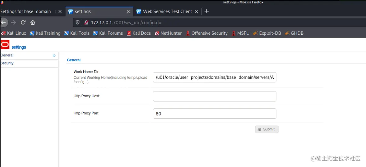366x167 pixels.
Task: Open a new tab with the plus button
Action: [x=206, y=11]
